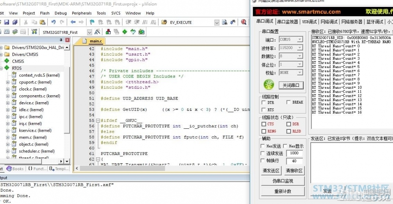Screen dimensions: 393x204
Task: Expand the cpuport.c tree node
Action: tap(8, 82)
